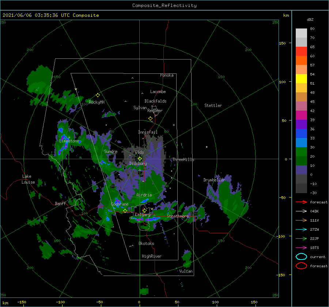329x307 pixels.
Task: Select the magenta 42-39 dBZ color swatch
Action: click(x=301, y=115)
